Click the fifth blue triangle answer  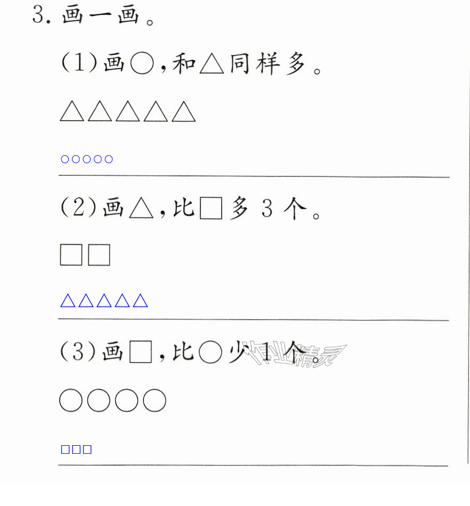click(140, 300)
